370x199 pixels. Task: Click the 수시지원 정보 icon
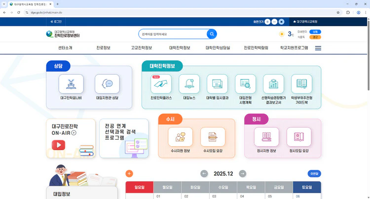click(x=180, y=137)
